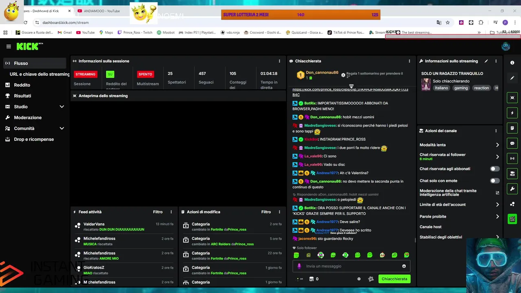The image size is (521, 293).
Task: Open Limite di età dell'account arrow
Action: (497, 205)
